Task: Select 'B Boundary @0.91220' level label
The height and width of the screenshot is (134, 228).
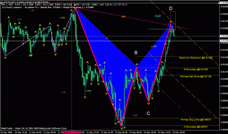Action: 196,70
